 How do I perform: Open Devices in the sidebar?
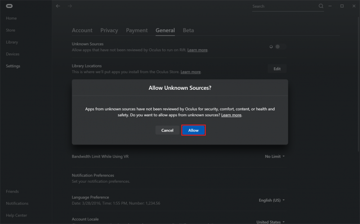point(13,54)
